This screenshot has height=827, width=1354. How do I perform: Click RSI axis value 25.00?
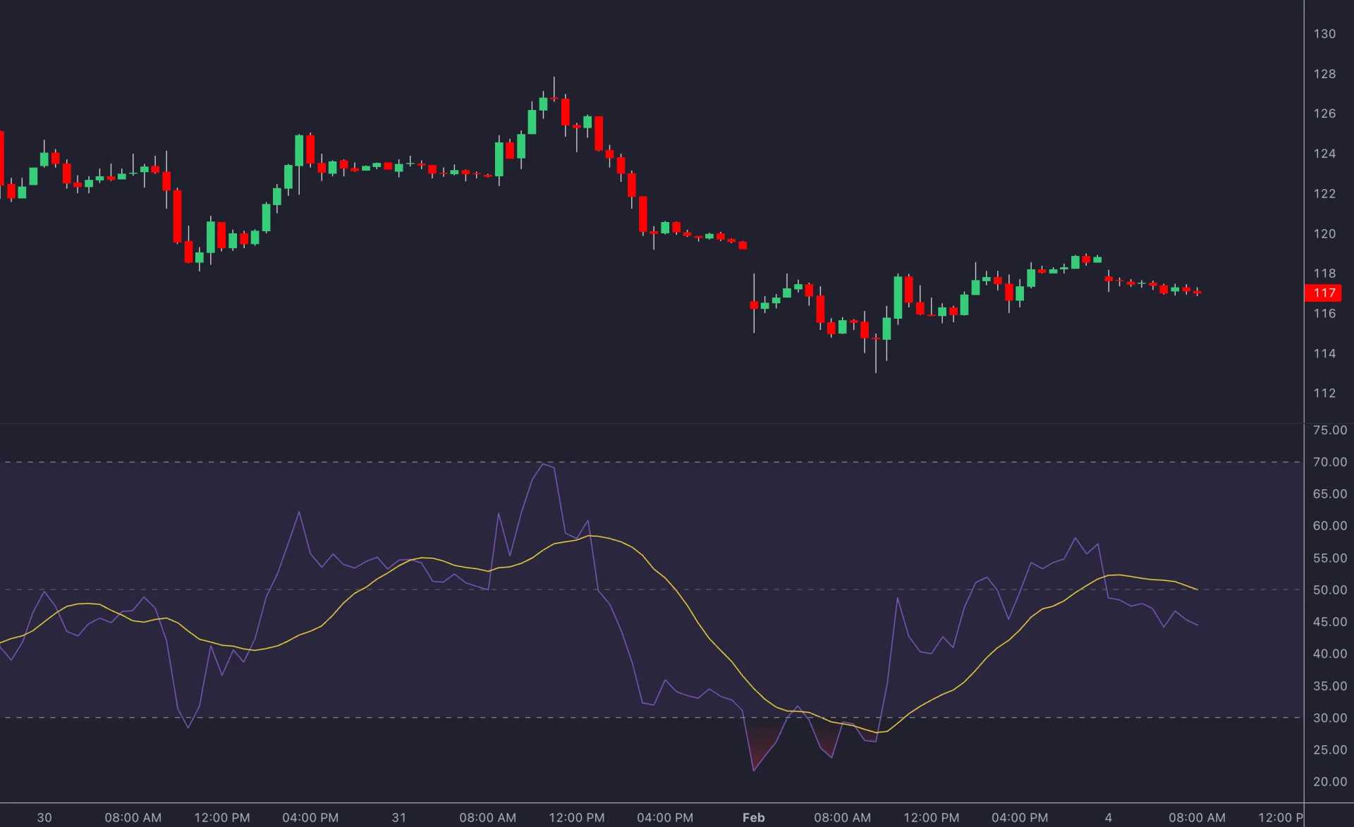1329,750
